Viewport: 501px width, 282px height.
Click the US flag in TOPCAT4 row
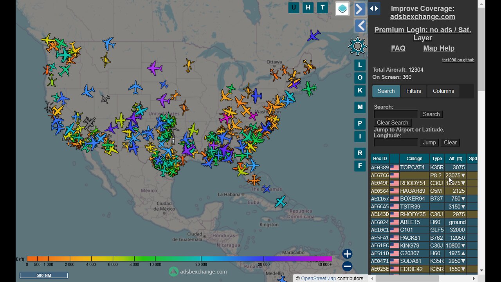[x=394, y=168]
